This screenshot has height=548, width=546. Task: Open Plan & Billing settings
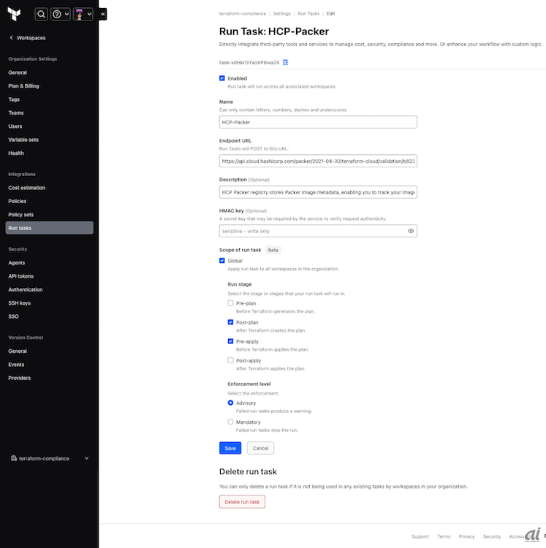(24, 86)
